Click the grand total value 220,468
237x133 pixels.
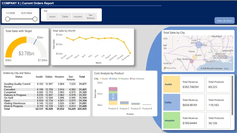point(82,109)
